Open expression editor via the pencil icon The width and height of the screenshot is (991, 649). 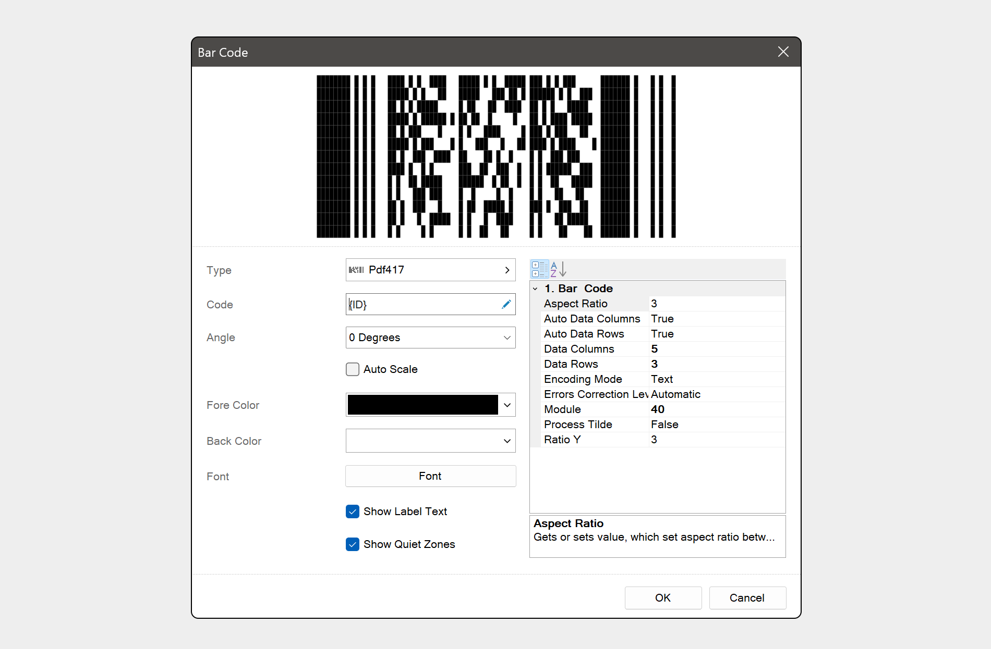coord(506,304)
